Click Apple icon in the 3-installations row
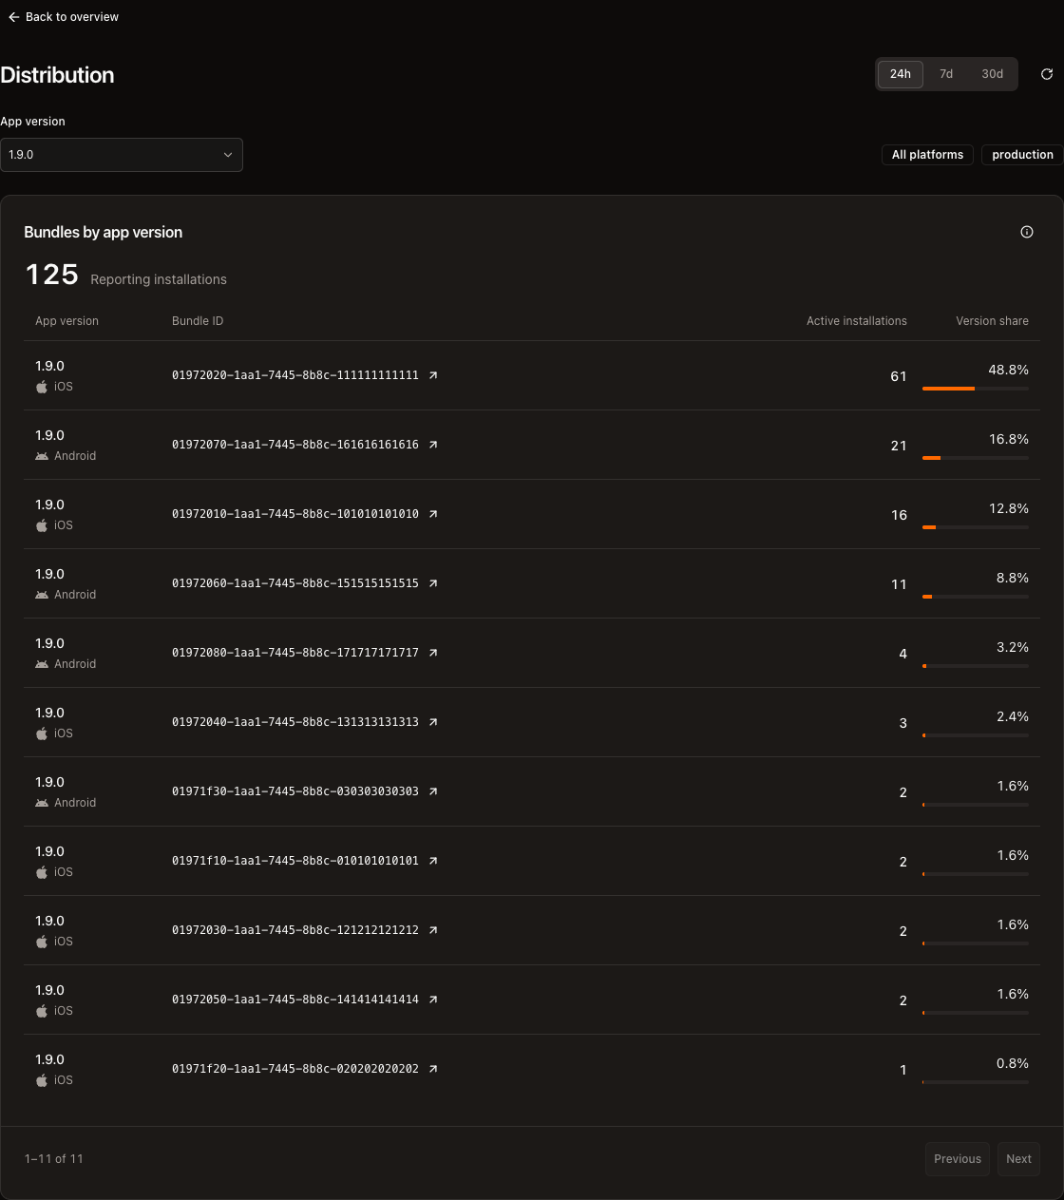This screenshot has height=1200, width=1064. click(x=42, y=733)
